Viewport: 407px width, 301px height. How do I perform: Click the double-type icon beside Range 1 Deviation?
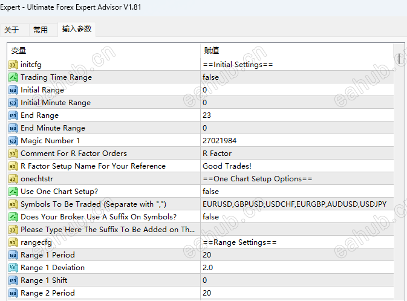coord(13,268)
